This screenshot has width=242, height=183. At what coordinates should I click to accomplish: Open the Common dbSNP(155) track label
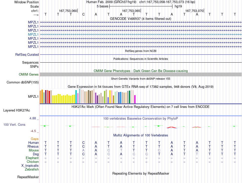tap(23, 82)
